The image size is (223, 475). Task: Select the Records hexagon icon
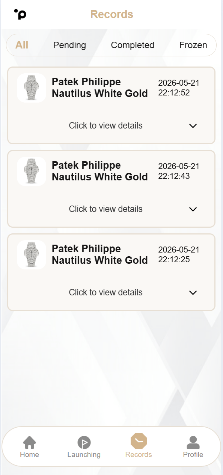(139, 441)
